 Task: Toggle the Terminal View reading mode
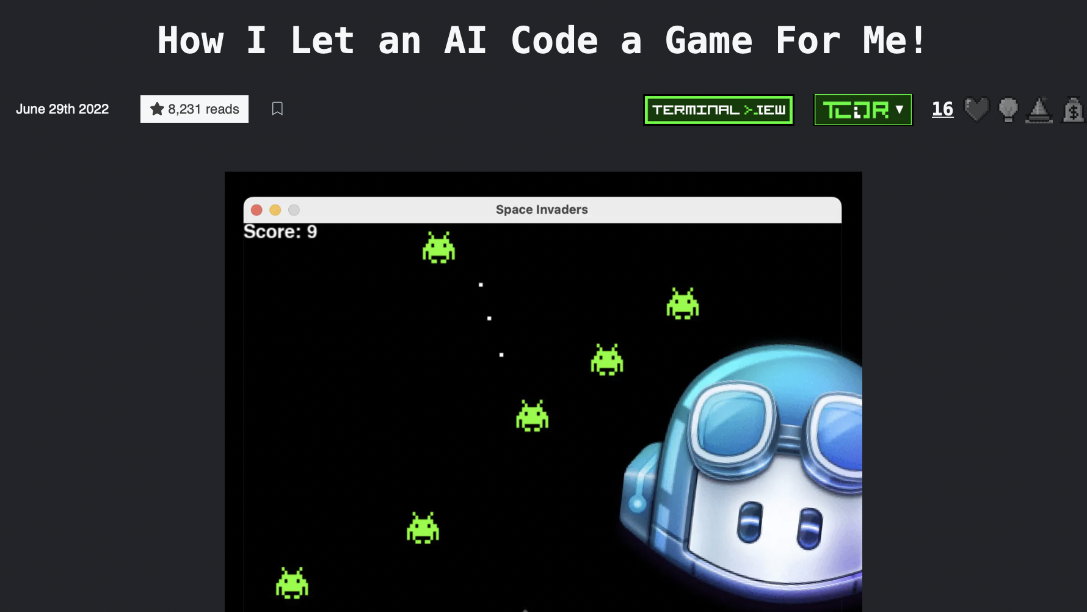click(x=719, y=110)
